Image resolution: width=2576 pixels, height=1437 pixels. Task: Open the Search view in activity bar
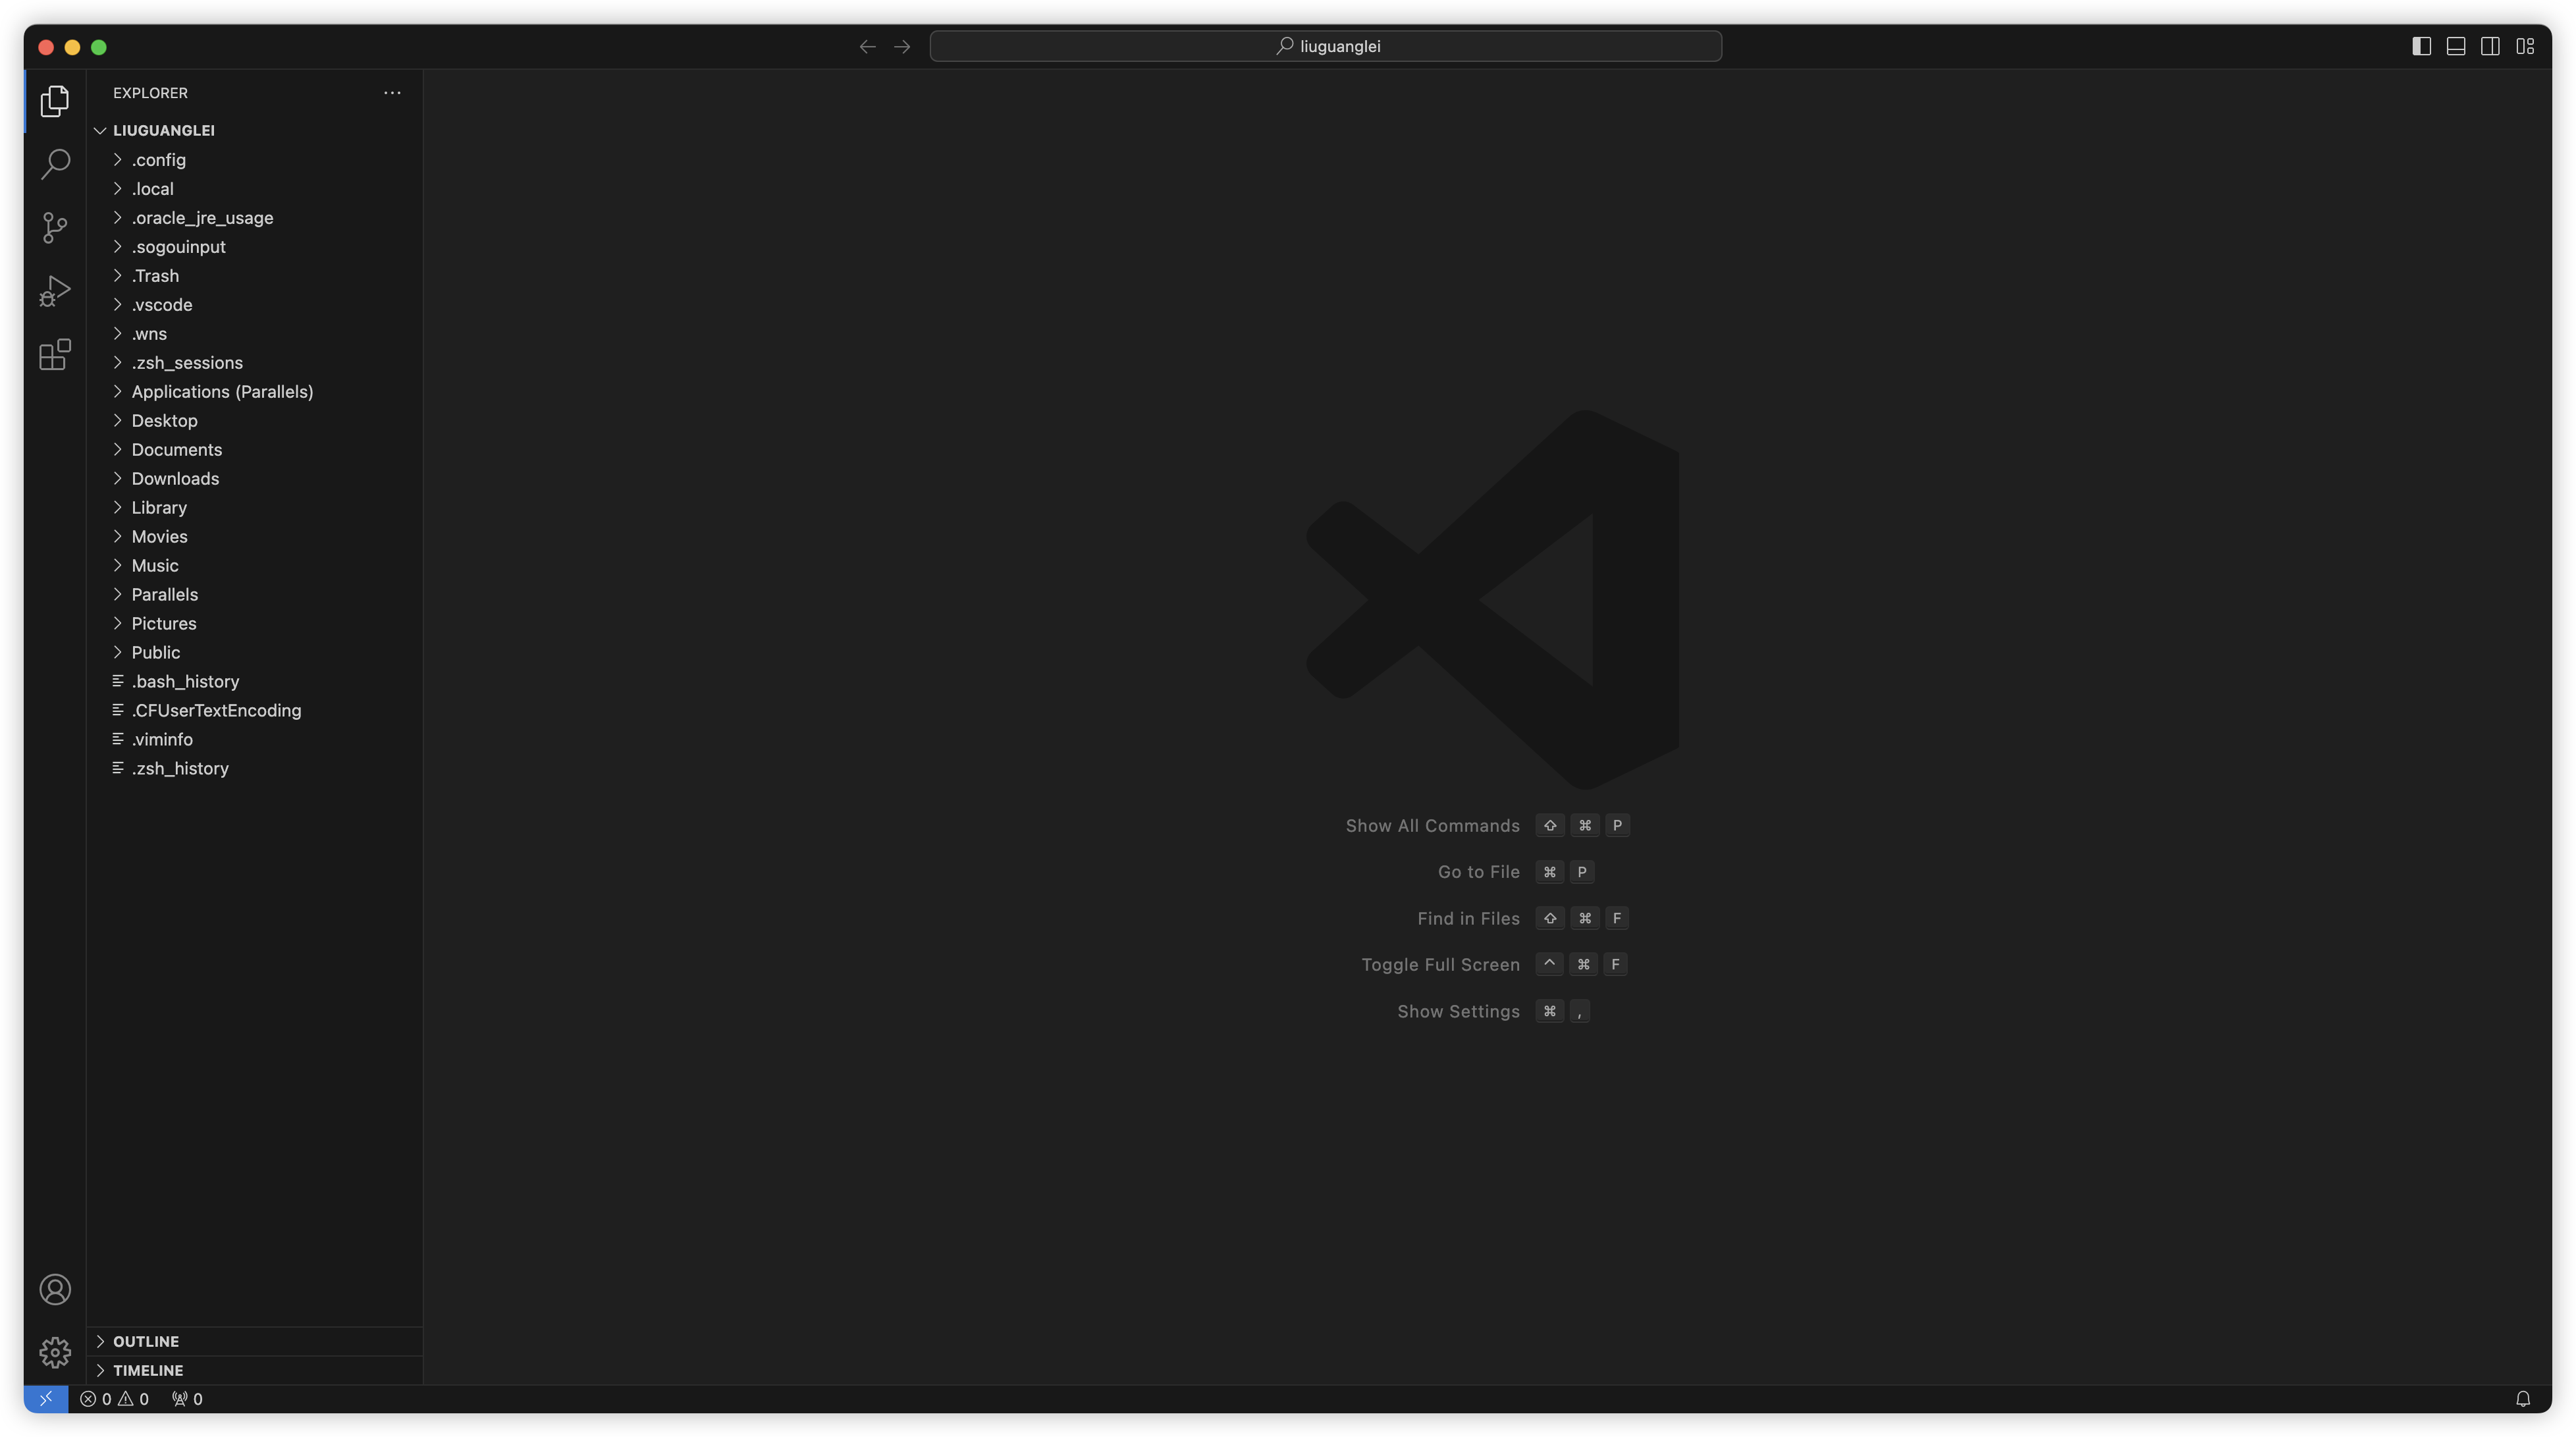pos(55,164)
